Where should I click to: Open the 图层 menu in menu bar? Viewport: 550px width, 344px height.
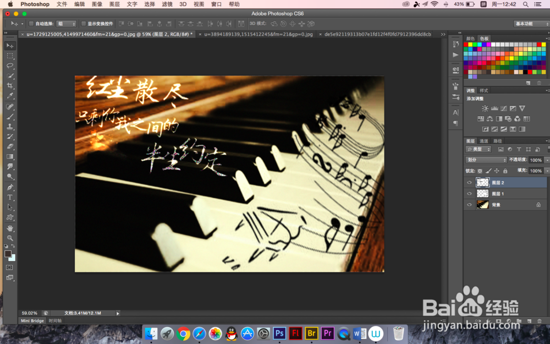pyautogui.click(x=114, y=4)
